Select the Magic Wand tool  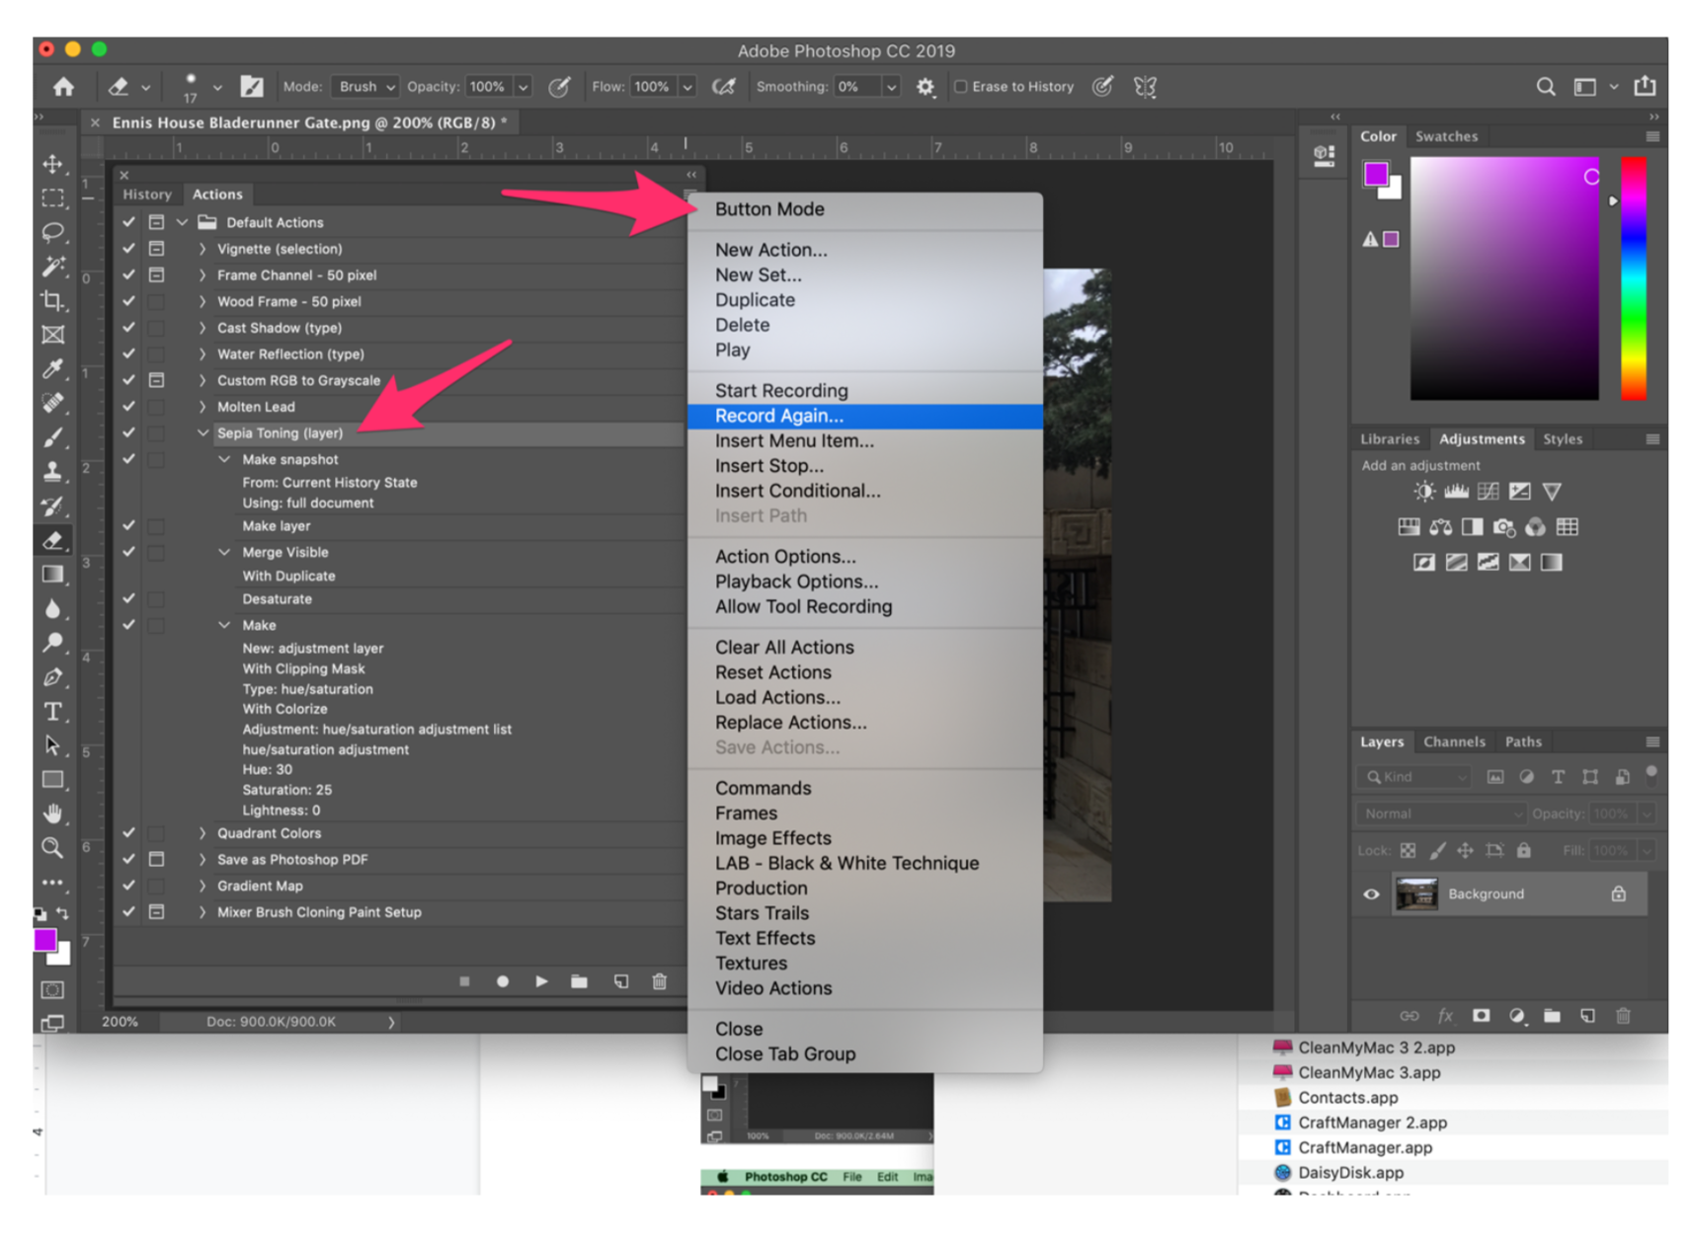(x=53, y=267)
